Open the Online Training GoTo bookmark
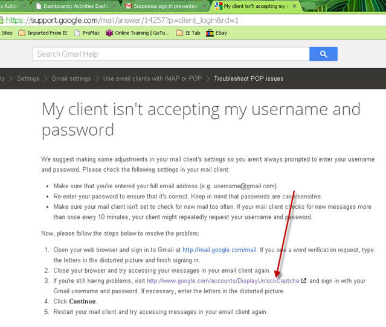 (137, 33)
